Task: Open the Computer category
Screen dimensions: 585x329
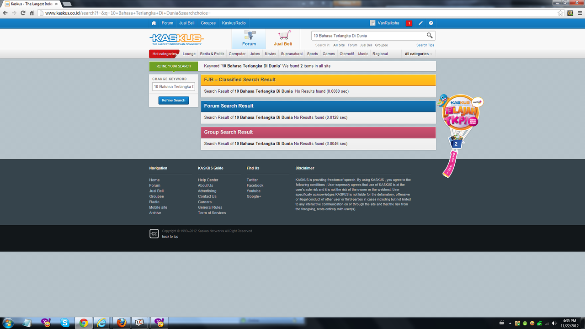Action: coord(237,54)
